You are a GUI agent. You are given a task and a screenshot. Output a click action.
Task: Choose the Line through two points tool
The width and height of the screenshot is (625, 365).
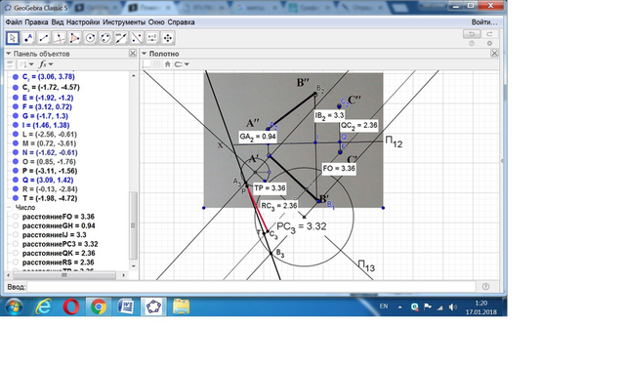pos(43,38)
